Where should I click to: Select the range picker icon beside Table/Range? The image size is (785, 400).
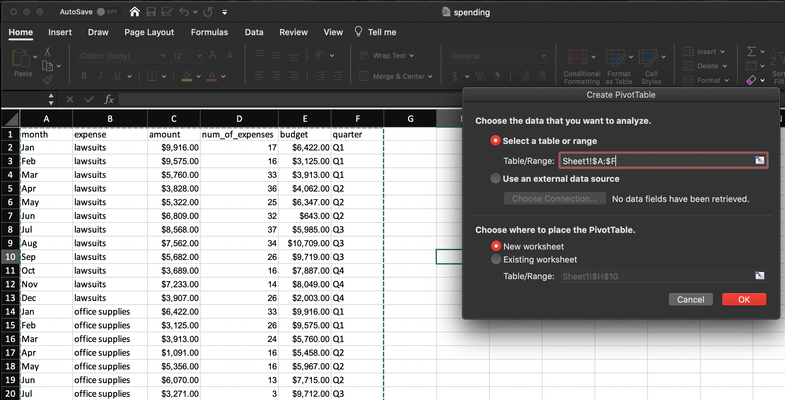click(x=760, y=160)
